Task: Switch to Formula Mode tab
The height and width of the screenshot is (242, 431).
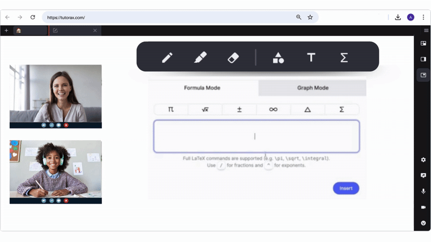Action: 202,88
